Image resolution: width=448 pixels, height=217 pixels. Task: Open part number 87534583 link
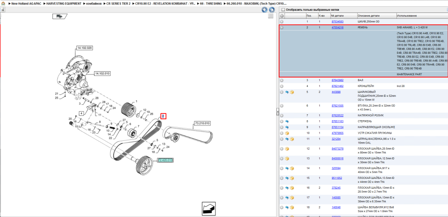pos(337,22)
